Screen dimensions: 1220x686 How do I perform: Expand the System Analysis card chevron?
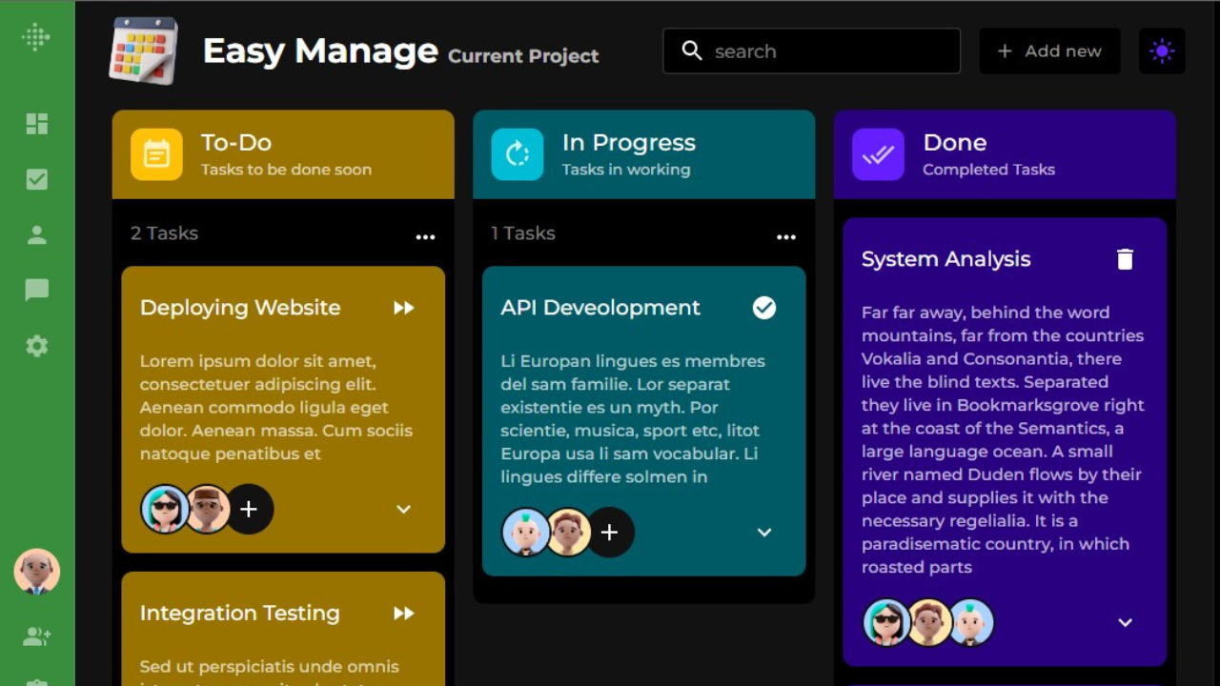point(1125,622)
